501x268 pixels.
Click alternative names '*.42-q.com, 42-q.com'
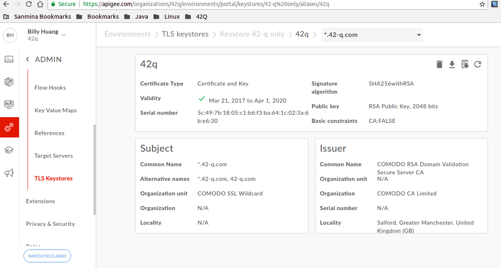point(227,179)
